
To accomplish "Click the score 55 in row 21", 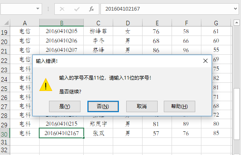I will click(216, 50).
